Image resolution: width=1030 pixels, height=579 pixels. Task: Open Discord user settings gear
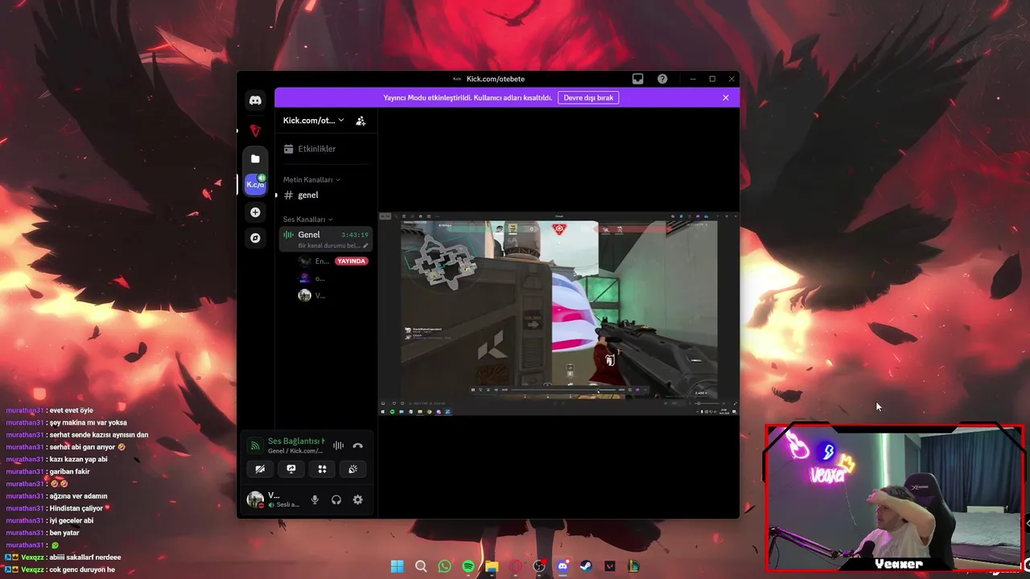pyautogui.click(x=358, y=499)
